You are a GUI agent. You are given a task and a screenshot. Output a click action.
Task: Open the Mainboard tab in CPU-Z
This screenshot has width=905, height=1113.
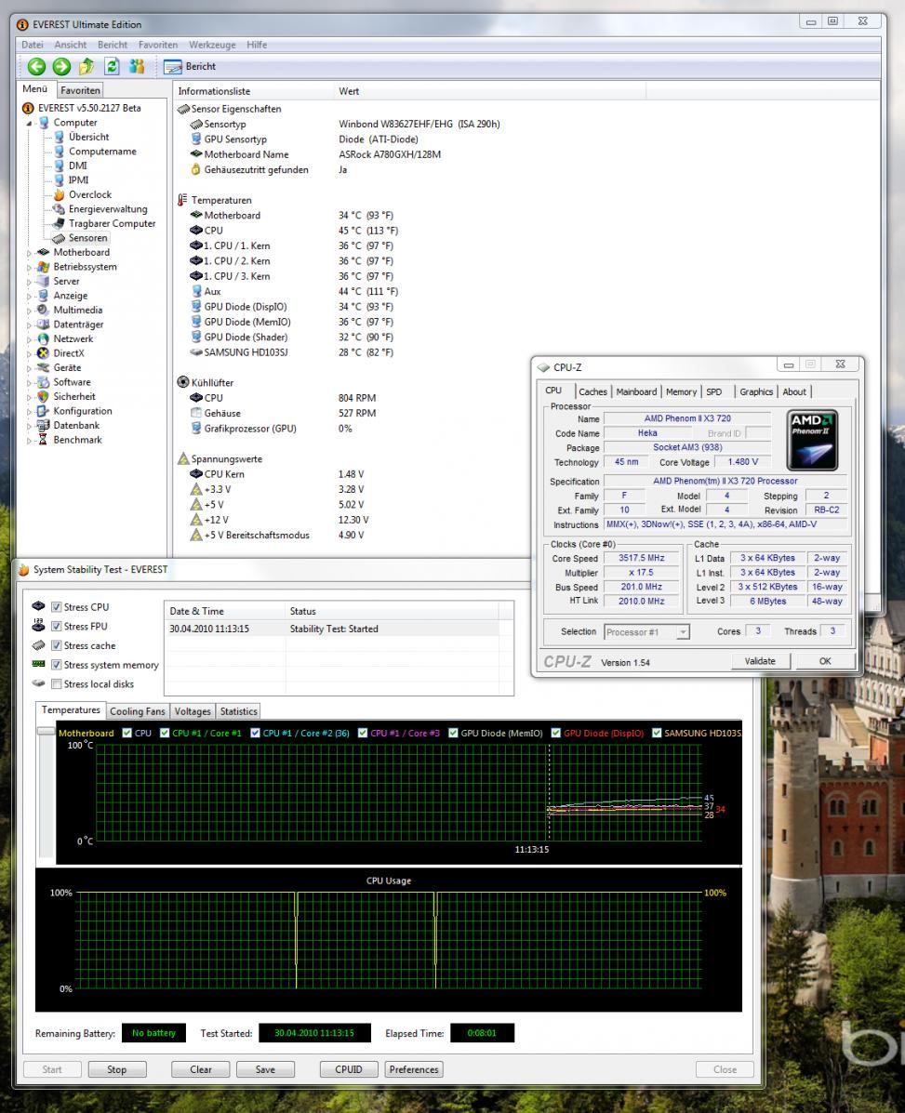click(636, 391)
